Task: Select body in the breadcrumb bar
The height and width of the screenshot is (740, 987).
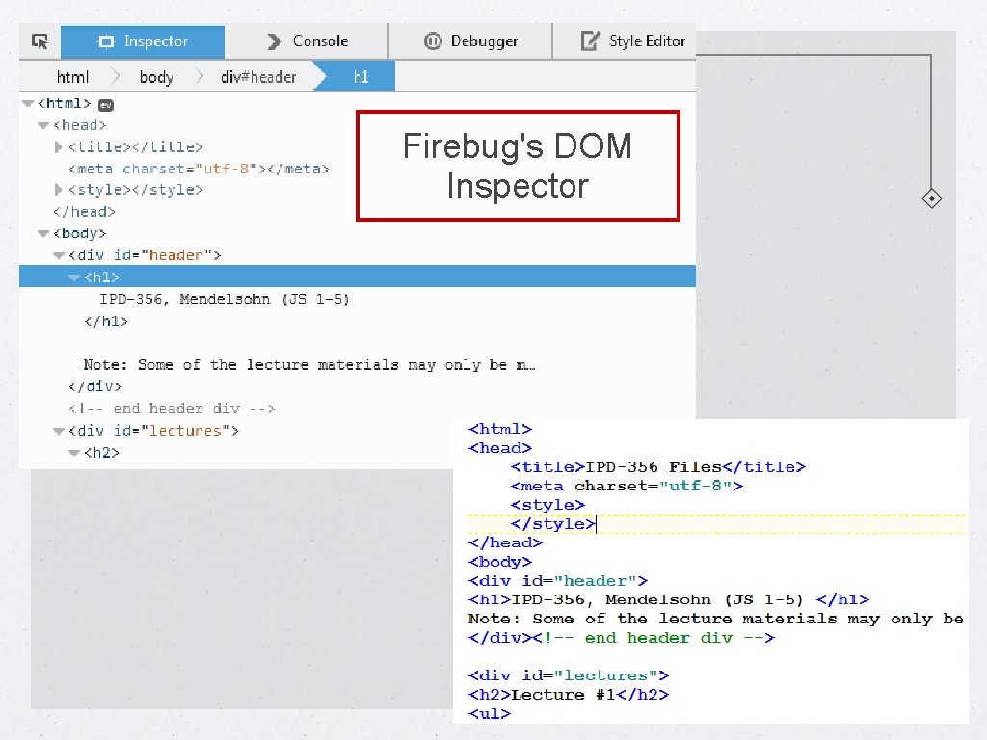Action: click(x=156, y=76)
